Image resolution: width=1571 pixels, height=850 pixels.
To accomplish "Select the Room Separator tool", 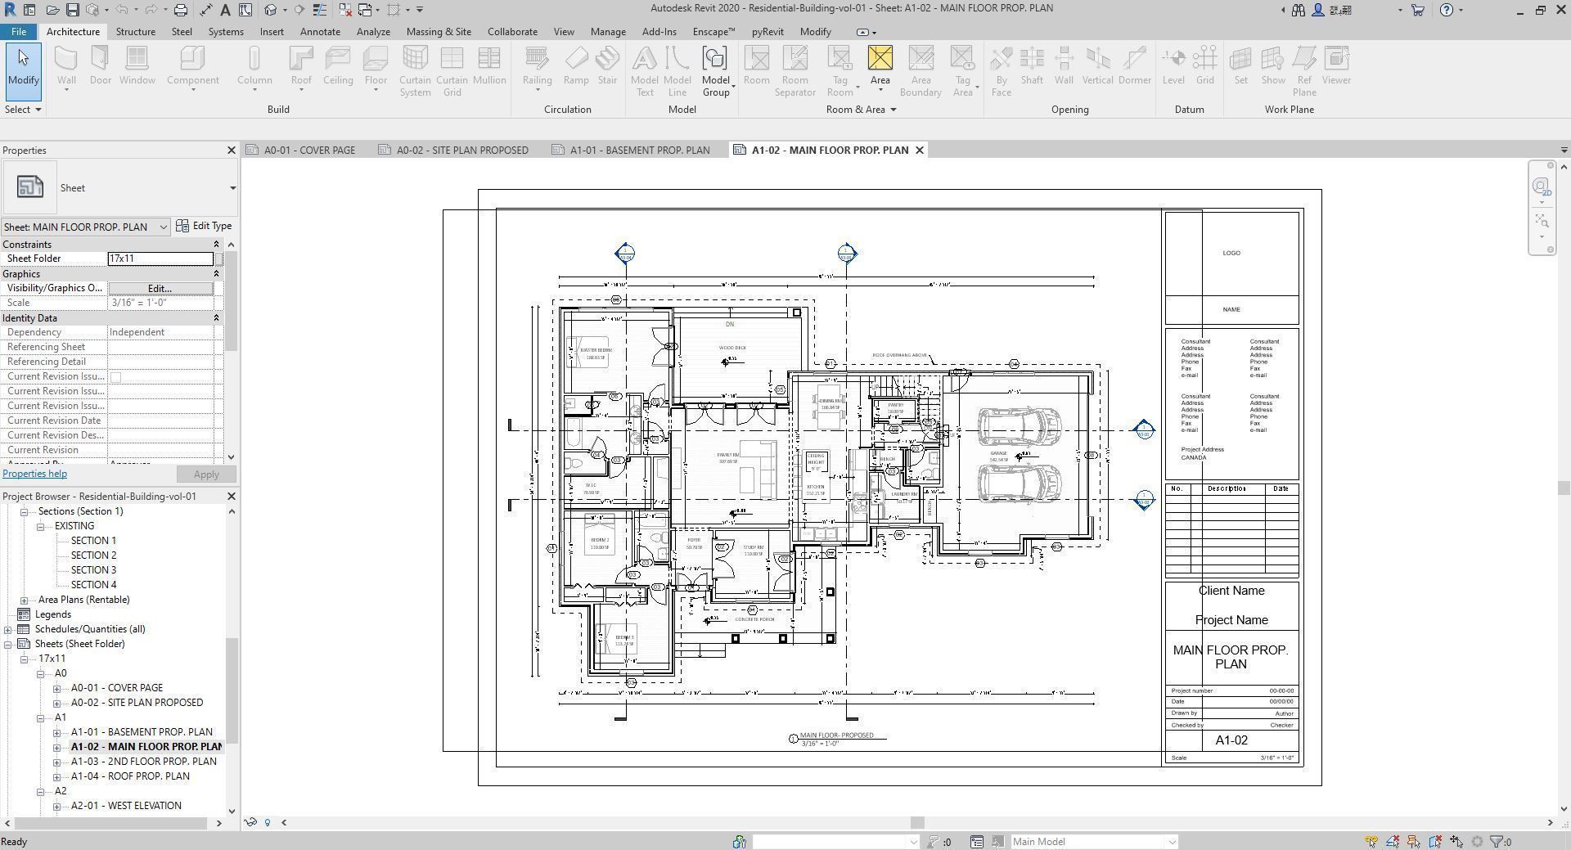I will point(795,72).
